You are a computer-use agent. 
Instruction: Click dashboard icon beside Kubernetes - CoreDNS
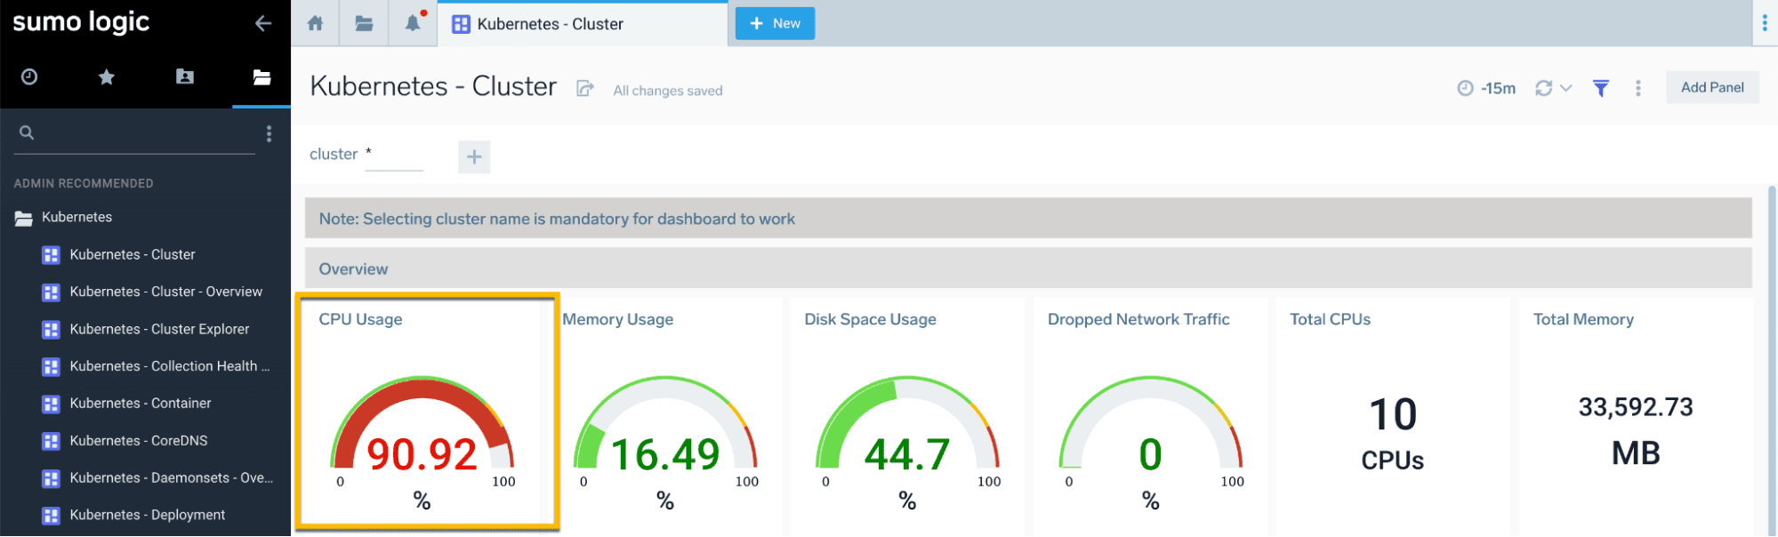tap(52, 442)
